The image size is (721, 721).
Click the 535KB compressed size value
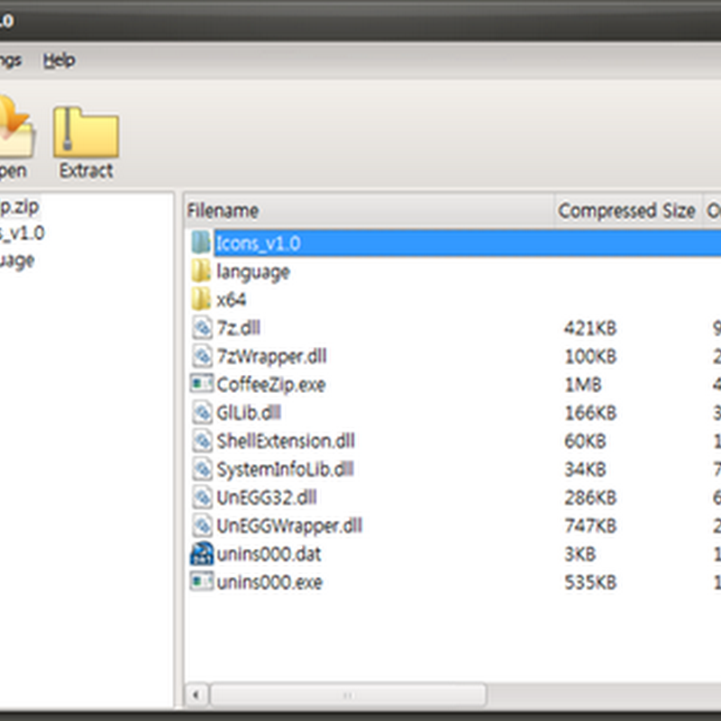click(590, 582)
